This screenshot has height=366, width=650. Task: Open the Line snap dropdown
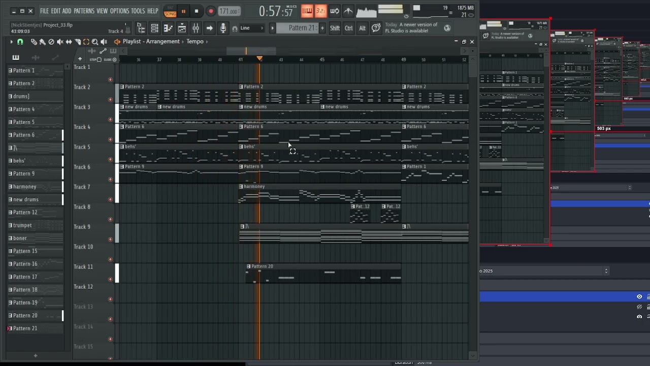pos(252,28)
